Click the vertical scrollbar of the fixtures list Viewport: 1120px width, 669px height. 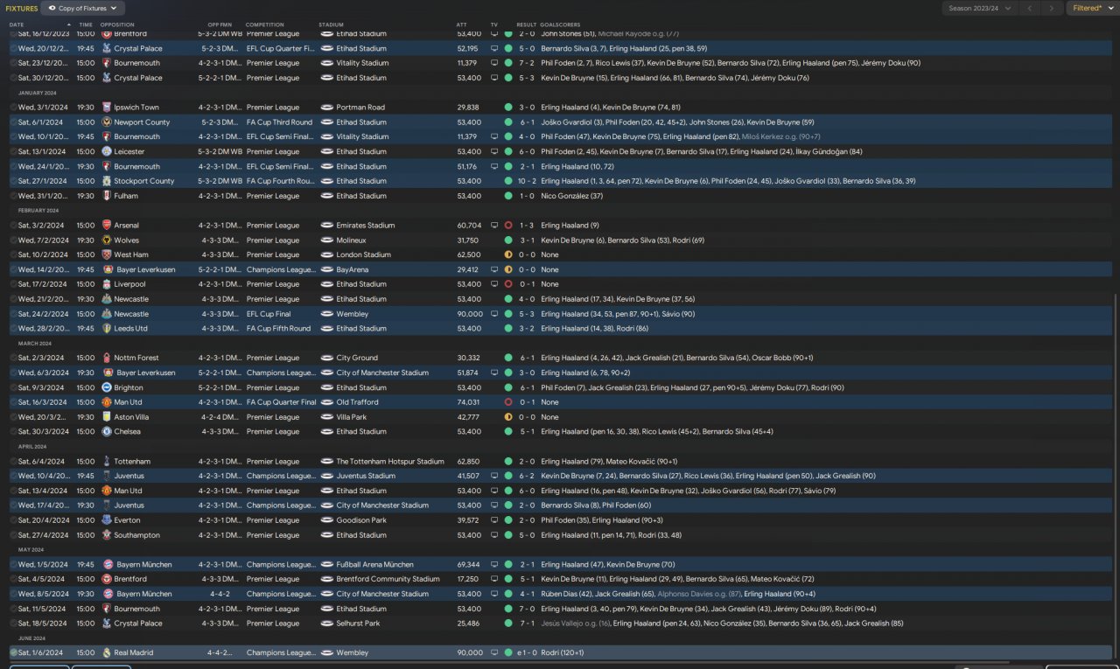[1114, 477]
